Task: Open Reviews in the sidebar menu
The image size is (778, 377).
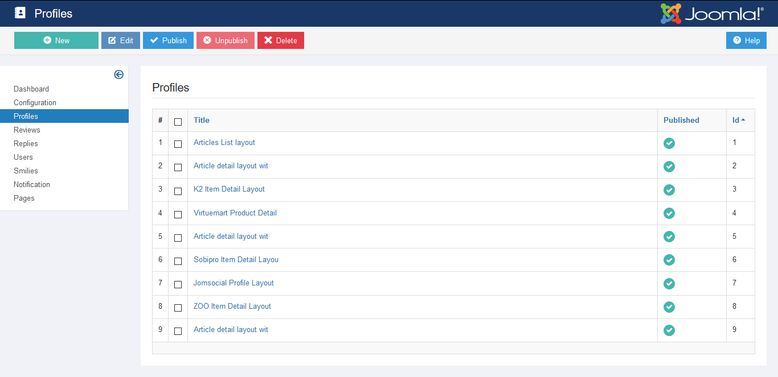Action: pos(27,130)
